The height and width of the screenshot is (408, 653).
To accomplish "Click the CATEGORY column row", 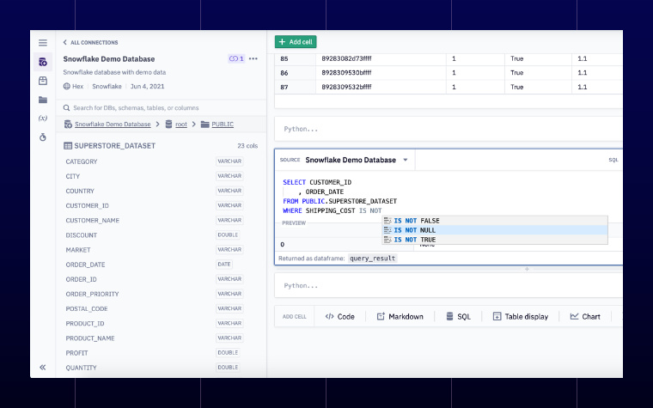I will (x=161, y=161).
